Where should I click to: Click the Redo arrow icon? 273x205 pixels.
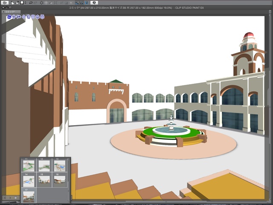(x=35, y=3)
